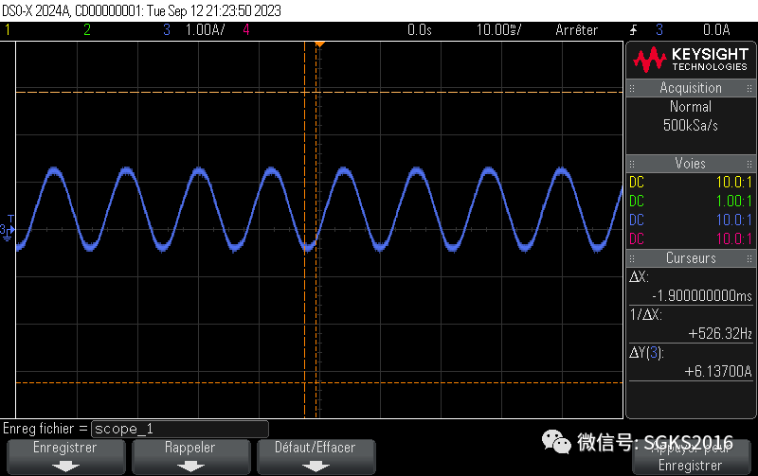The width and height of the screenshot is (758, 476).
Task: Open the Acquisition panel header
Action: (x=691, y=88)
